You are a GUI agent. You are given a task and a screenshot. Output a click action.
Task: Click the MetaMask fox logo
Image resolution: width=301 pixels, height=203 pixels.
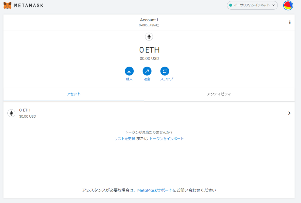click(x=7, y=5)
